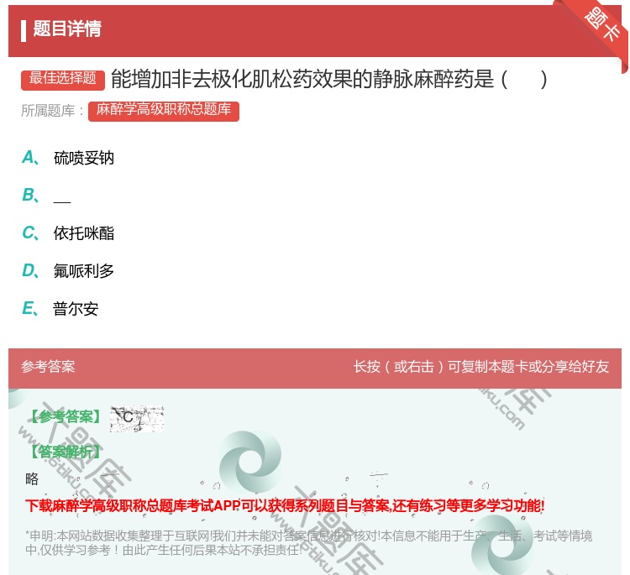The width and height of the screenshot is (630, 575).
Task: Click the 【答案解析】 green label
Action: tap(66, 452)
